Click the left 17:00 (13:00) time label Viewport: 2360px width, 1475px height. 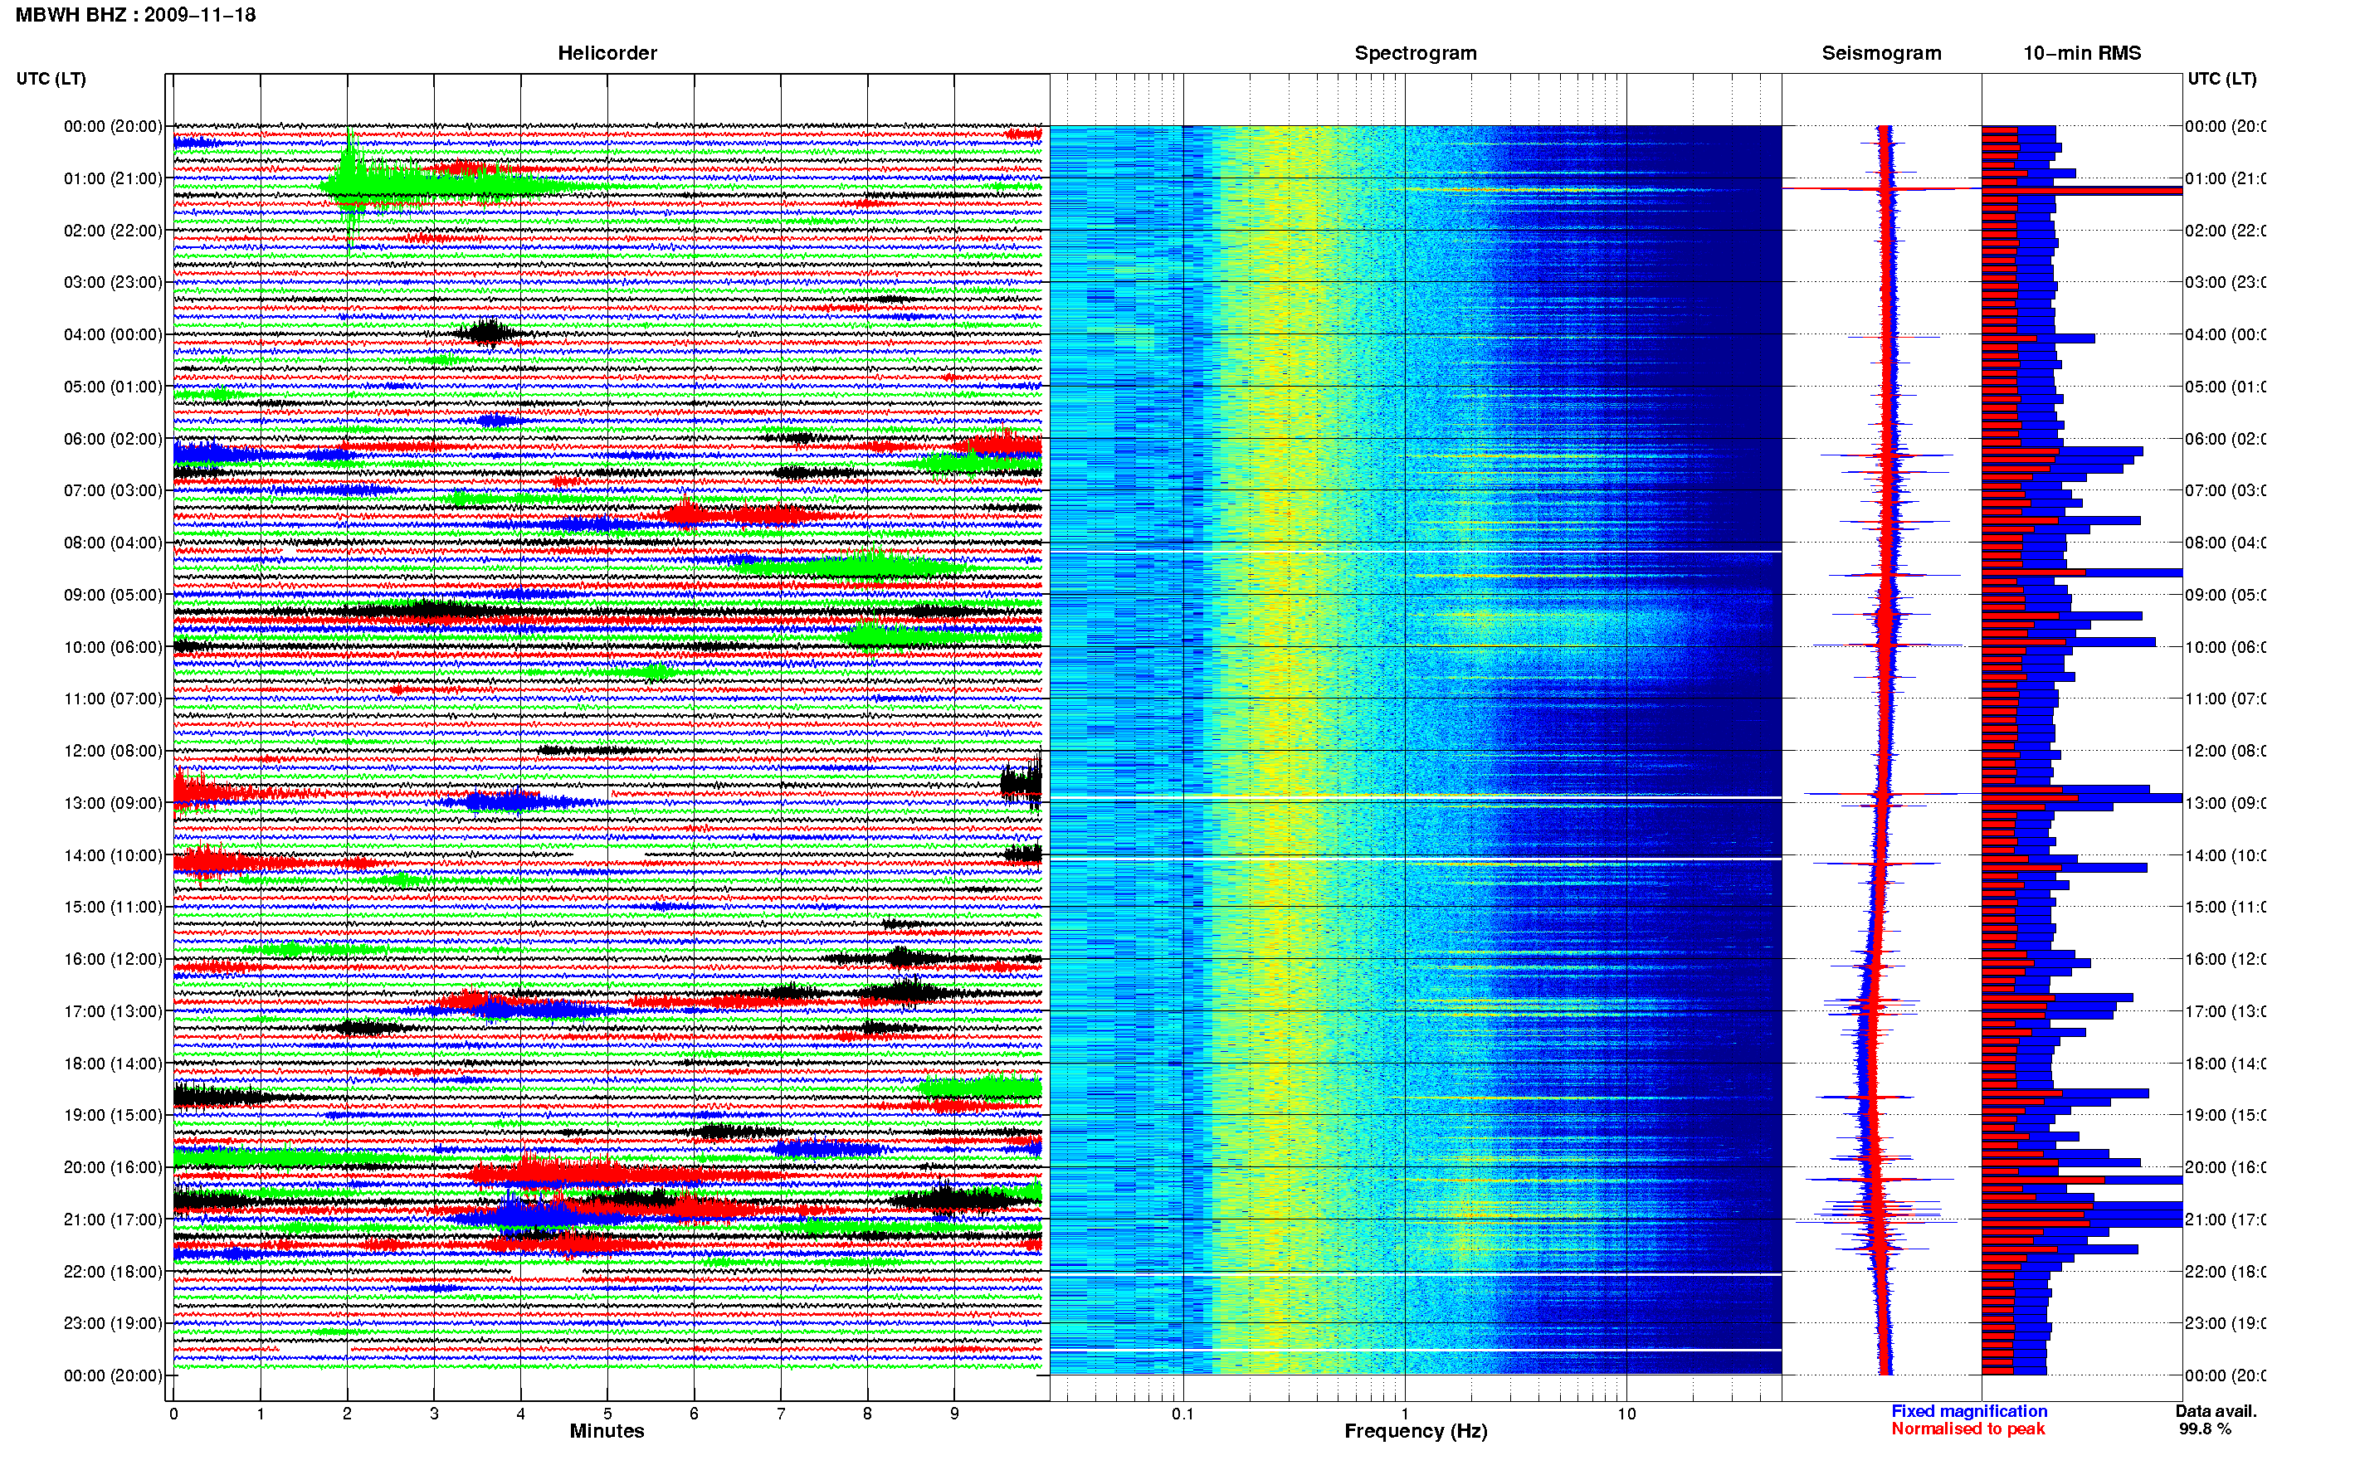point(113,1011)
